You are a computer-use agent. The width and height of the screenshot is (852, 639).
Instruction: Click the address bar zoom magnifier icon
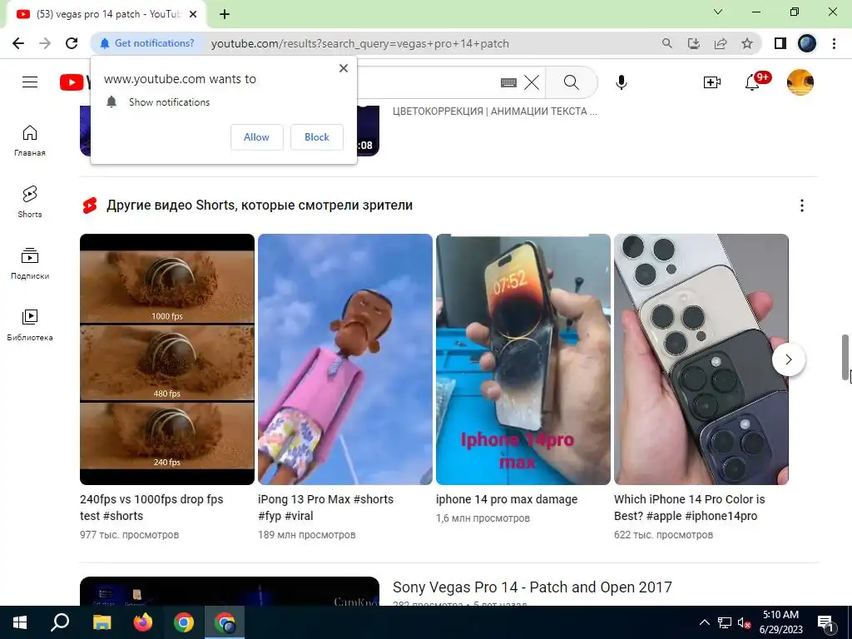[x=666, y=43]
